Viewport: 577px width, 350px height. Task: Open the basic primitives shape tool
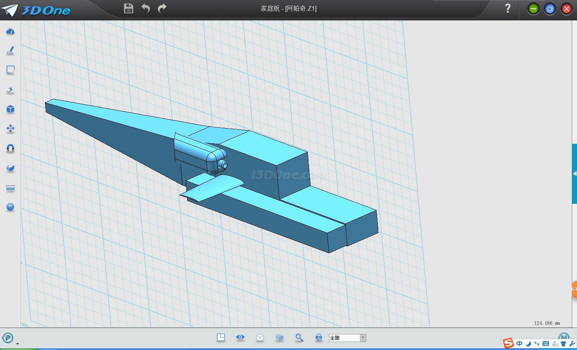point(10,31)
